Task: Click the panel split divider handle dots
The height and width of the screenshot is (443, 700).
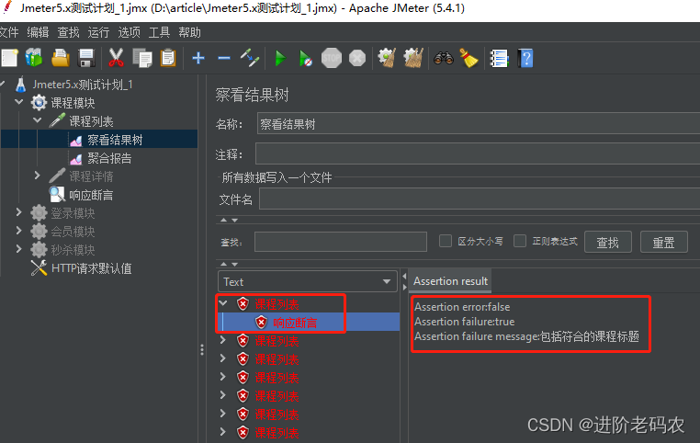Action: tap(202, 349)
